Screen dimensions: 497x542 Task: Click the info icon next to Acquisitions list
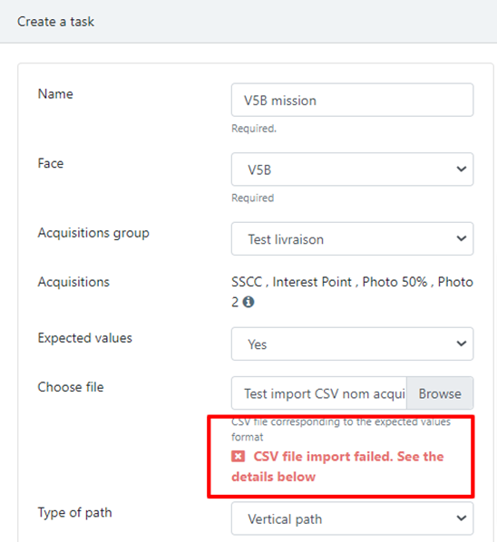[248, 302]
